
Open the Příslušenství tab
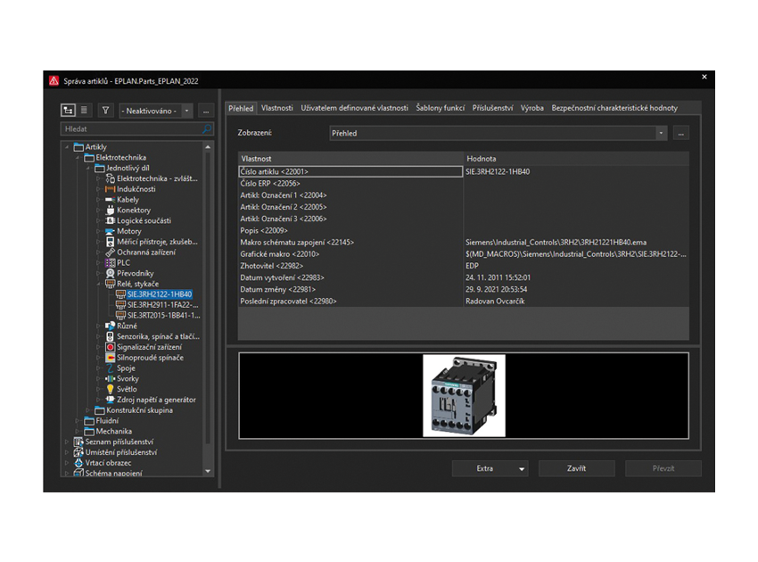pos(492,108)
